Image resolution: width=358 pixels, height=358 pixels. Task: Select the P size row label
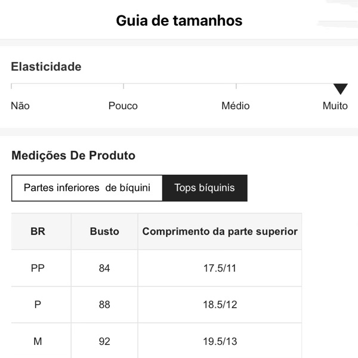pos(38,305)
